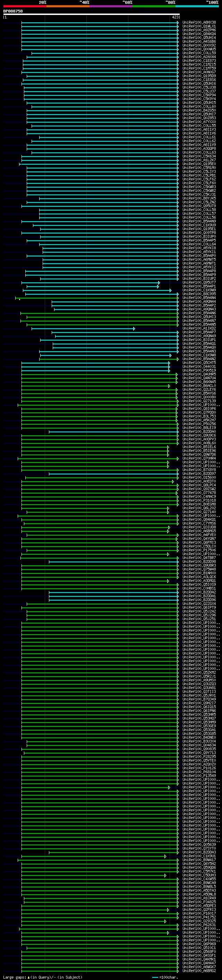Image resolution: width=222 pixels, height=980 pixels.
Task: Select hit label UniRef100_Q09TP8
Action: tap(199, 233)
